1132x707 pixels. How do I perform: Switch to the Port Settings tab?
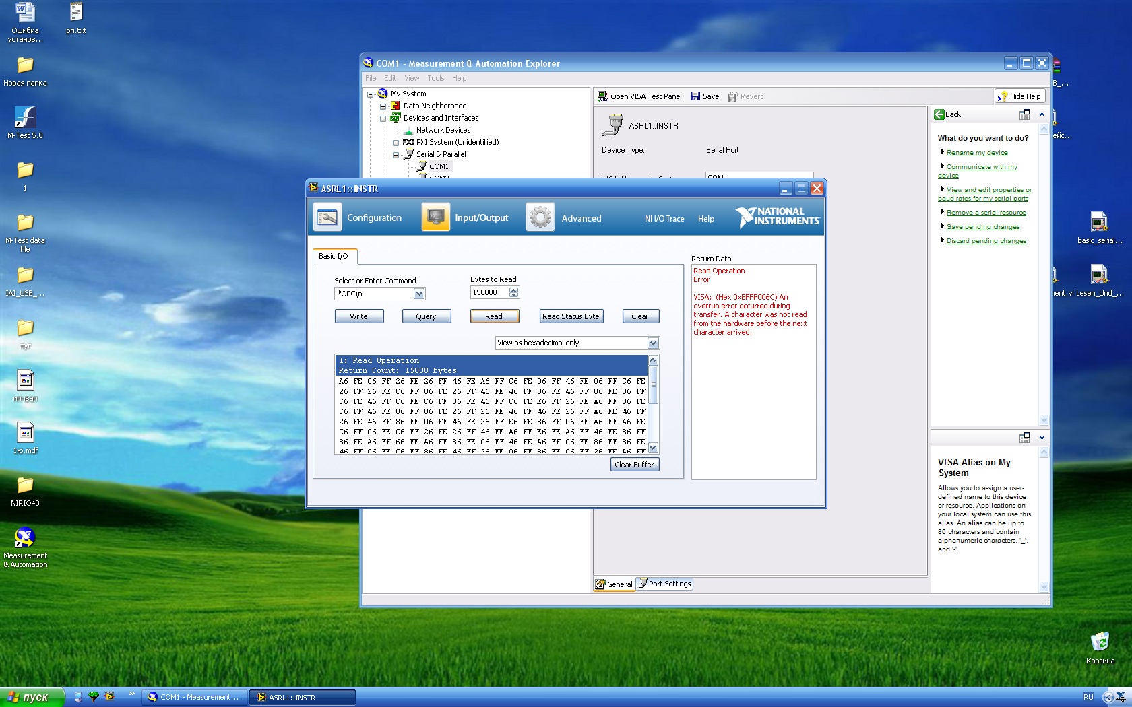pyautogui.click(x=664, y=584)
